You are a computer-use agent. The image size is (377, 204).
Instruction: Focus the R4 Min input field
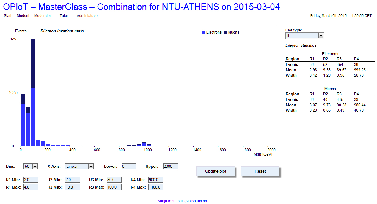pos(156,180)
